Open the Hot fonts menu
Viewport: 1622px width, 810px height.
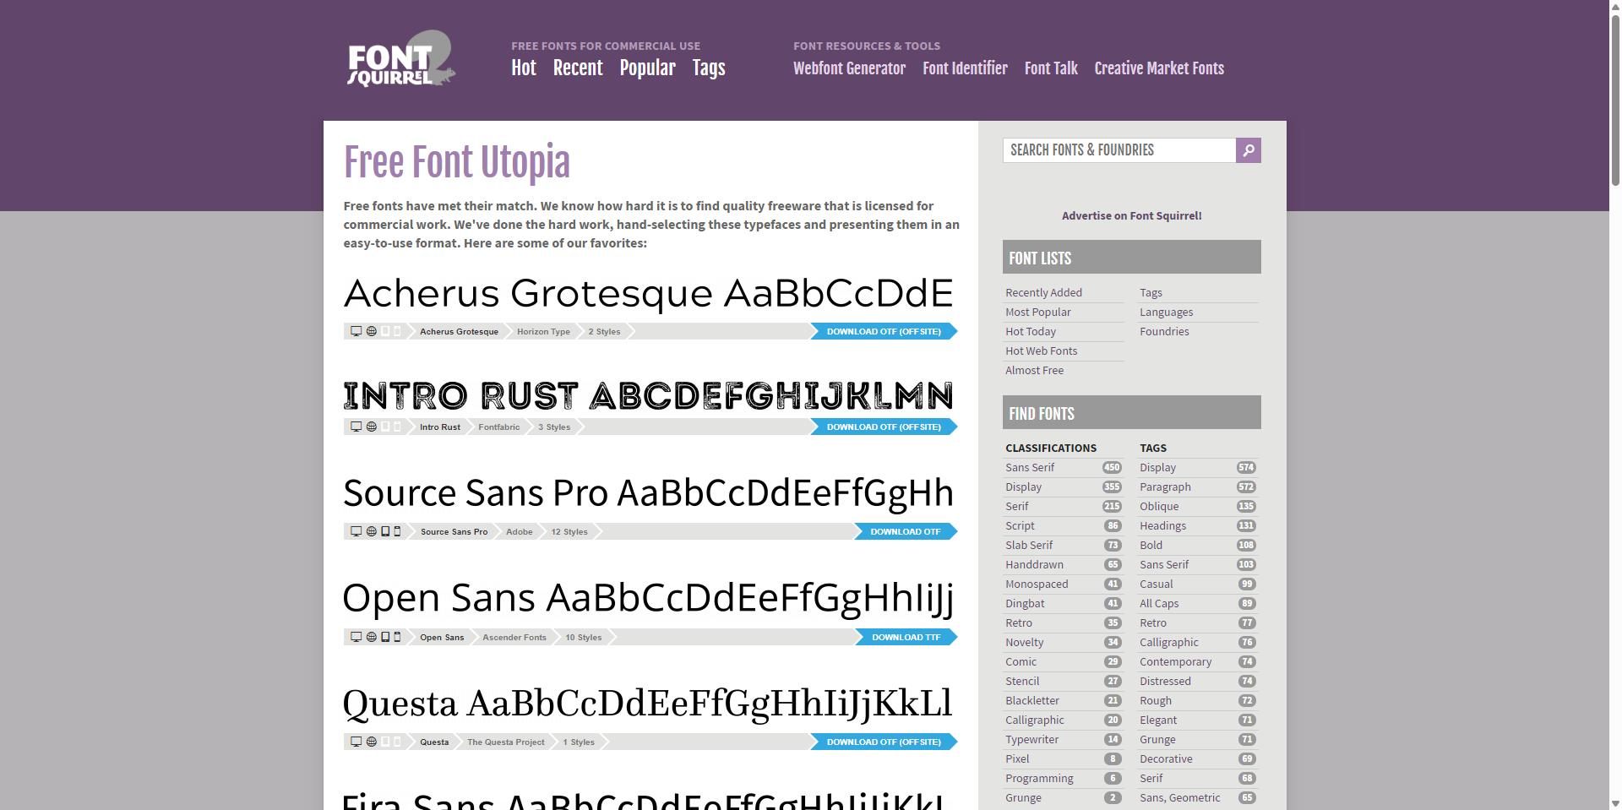tap(524, 68)
